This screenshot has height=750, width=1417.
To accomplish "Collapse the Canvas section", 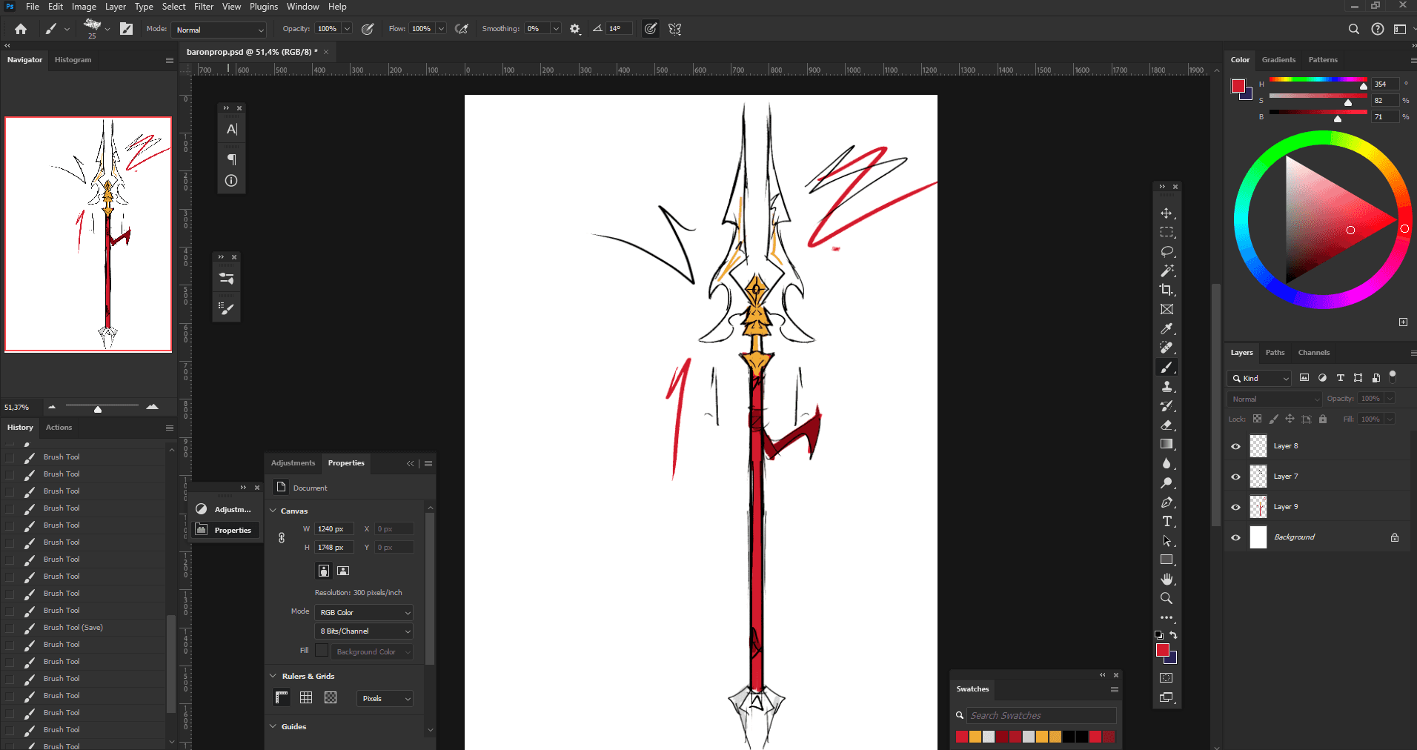I will point(273,511).
